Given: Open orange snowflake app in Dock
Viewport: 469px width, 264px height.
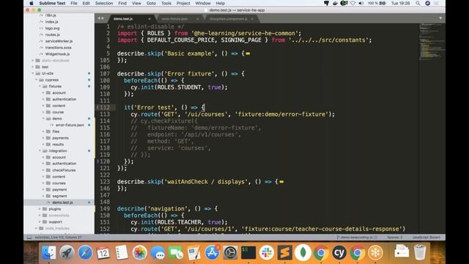Looking at the screenshot, I should point(375,252).
